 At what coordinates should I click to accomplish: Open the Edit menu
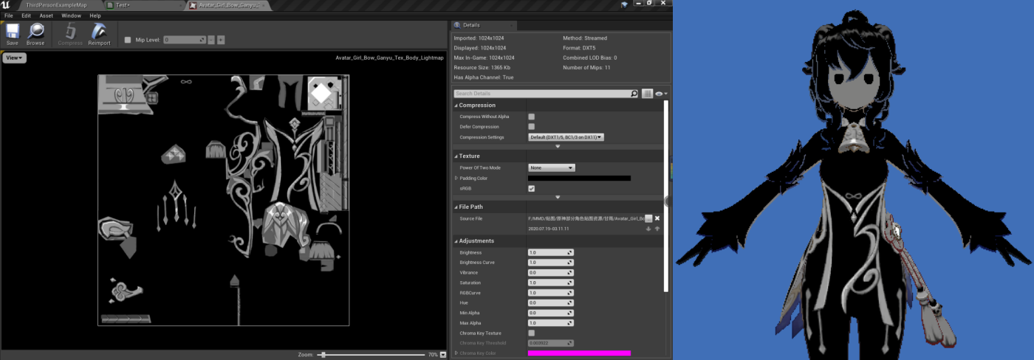27,15
